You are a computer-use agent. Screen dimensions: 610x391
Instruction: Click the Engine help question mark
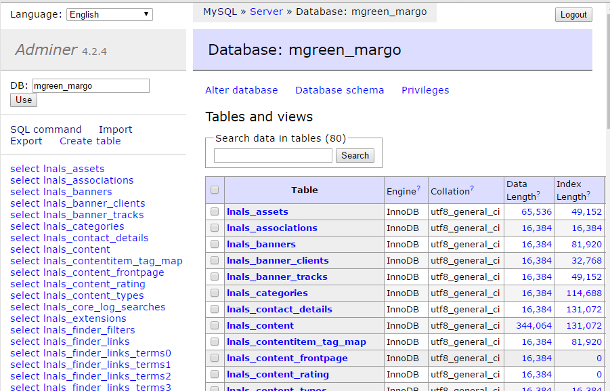418,188
